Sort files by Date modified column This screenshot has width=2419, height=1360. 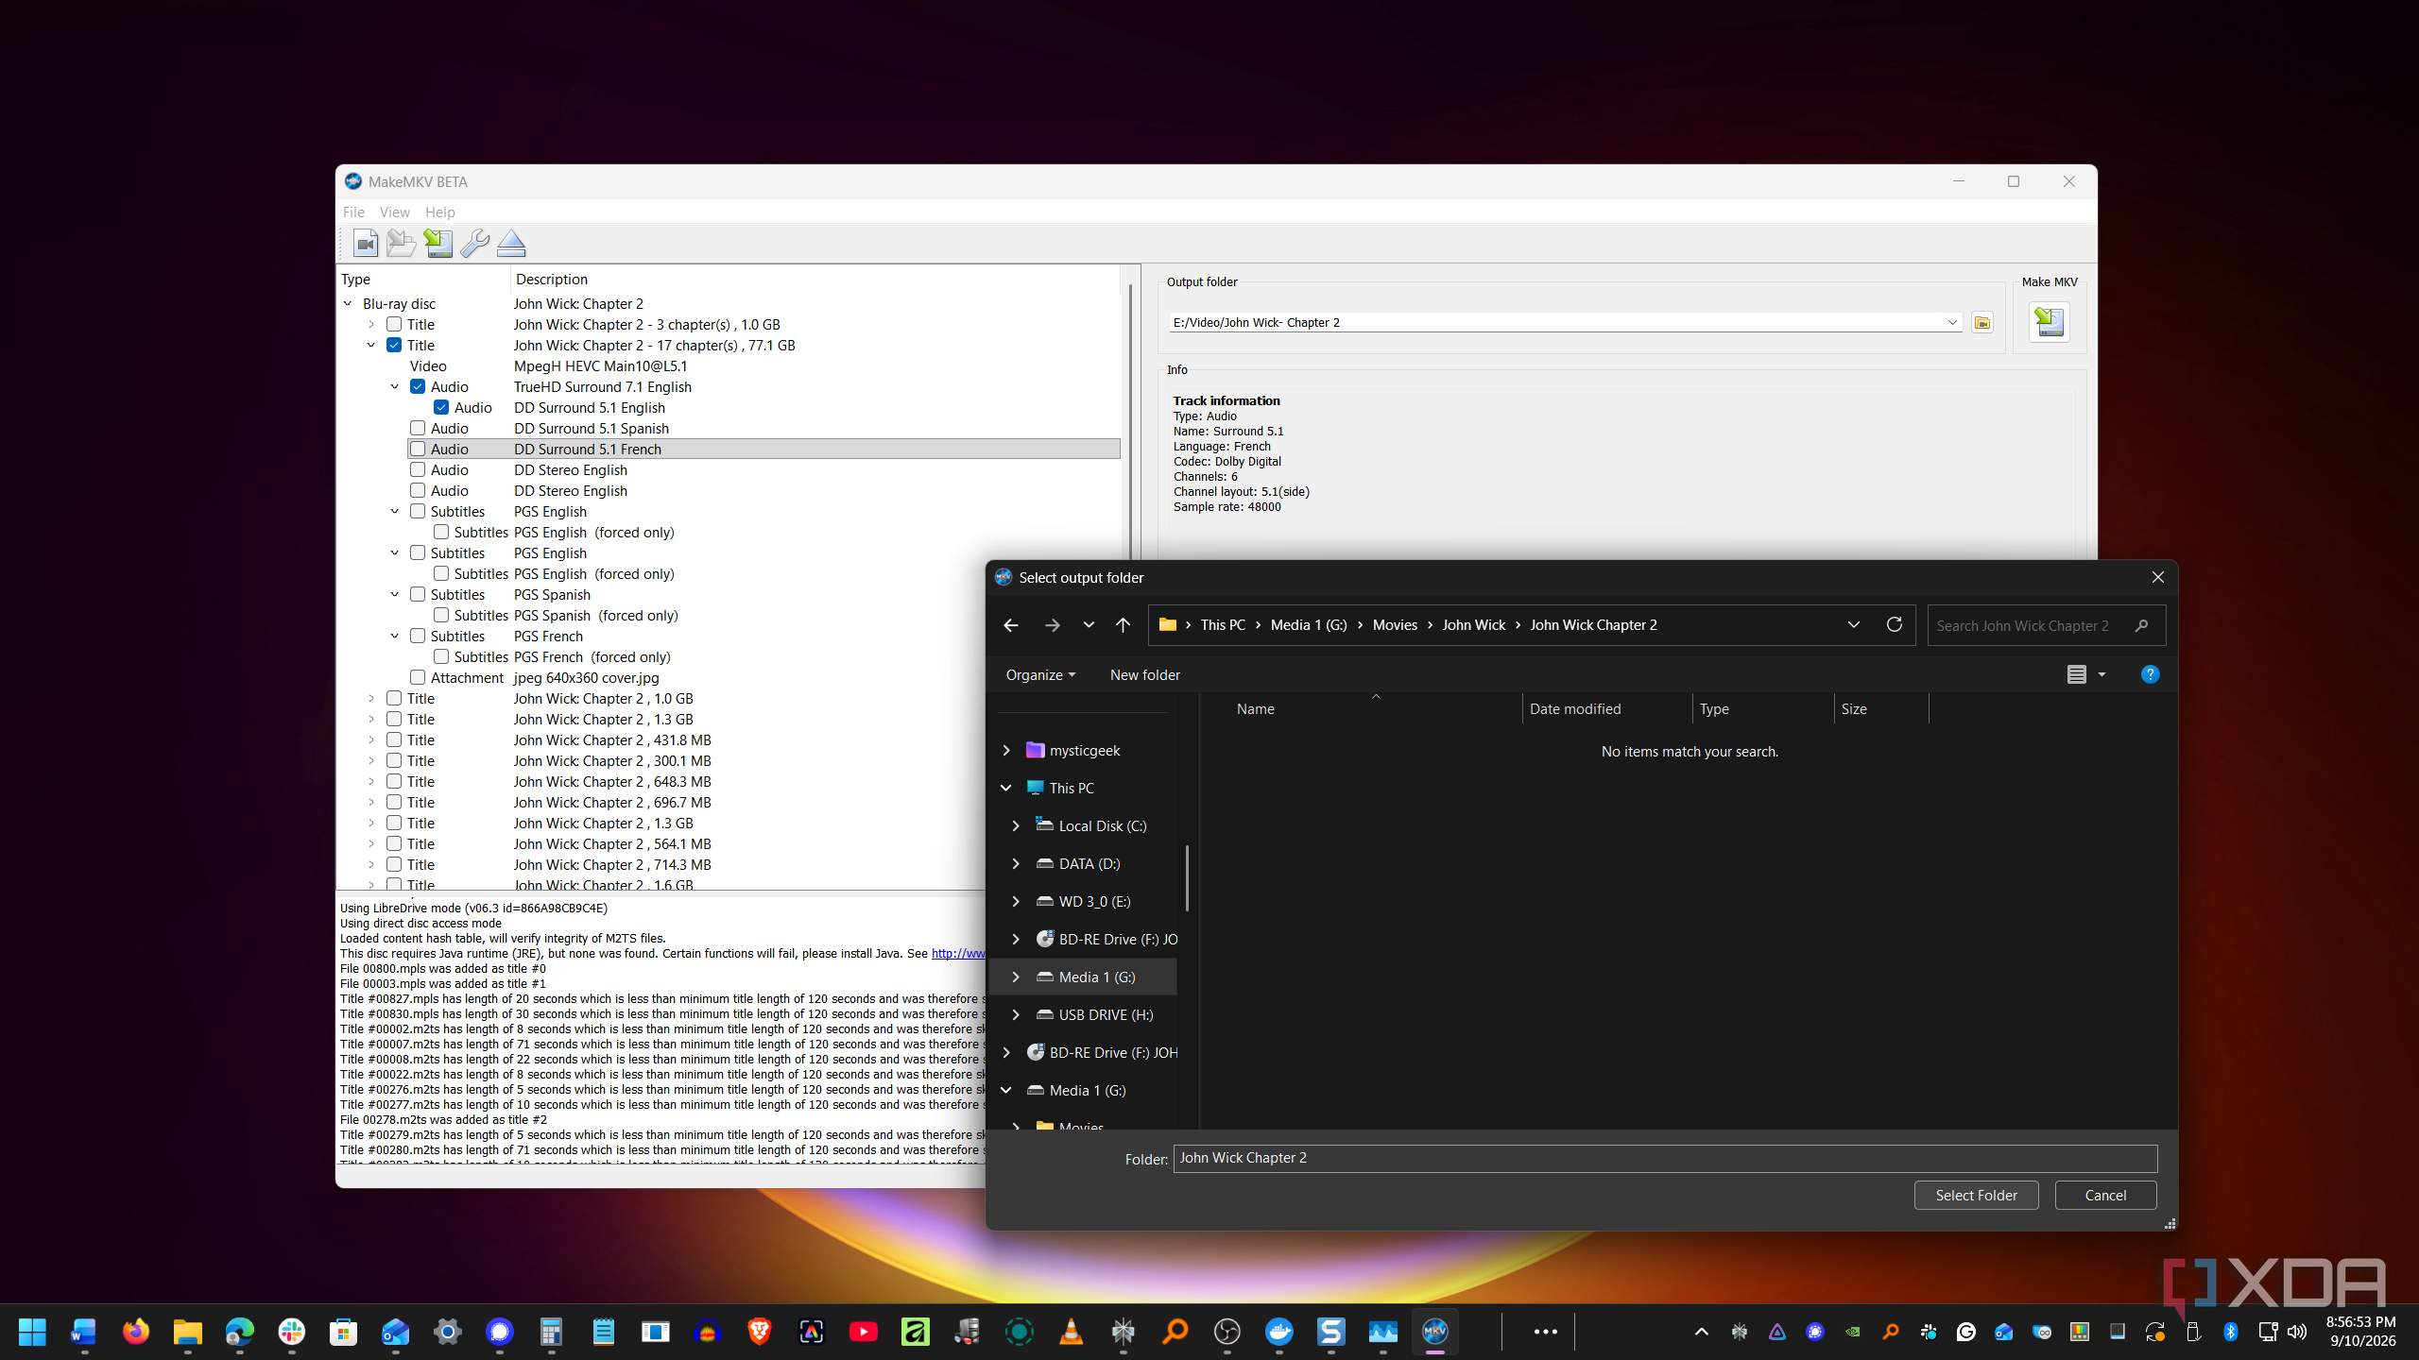tap(1575, 709)
